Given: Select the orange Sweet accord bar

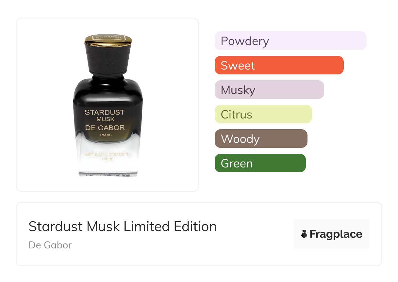Looking at the screenshot, I should coord(279,65).
